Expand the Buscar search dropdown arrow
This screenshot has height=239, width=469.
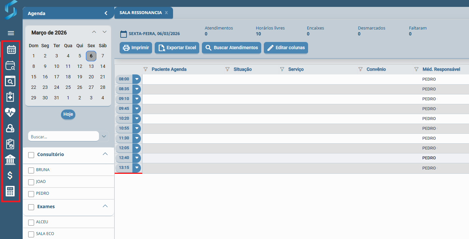tap(104, 136)
